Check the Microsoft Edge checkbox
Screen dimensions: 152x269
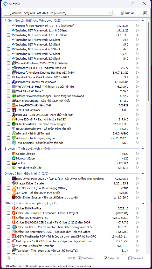point(9,158)
